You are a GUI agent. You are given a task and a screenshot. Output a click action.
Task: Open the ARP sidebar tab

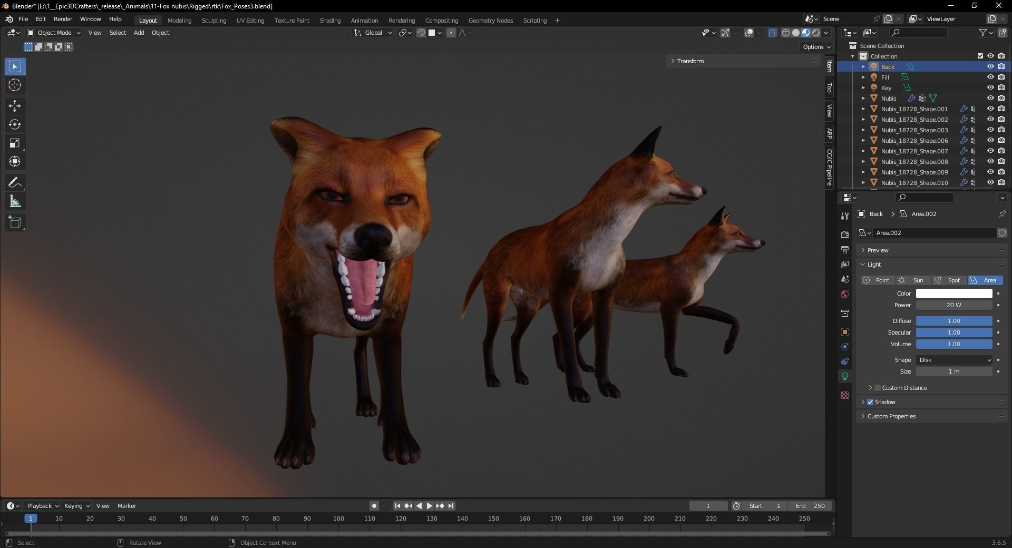point(829,134)
